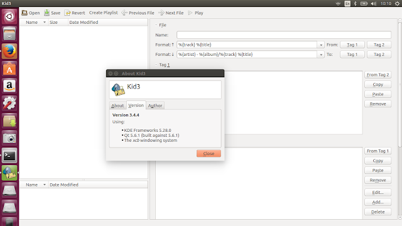This screenshot has width=402, height=226.
Task: Click From: Tag 2 button
Action: coord(379,45)
